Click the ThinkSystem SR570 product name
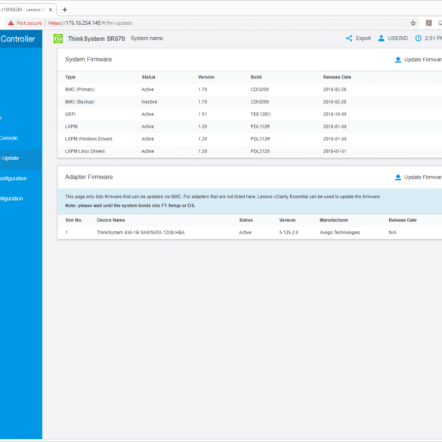The width and height of the screenshot is (442, 442). 96,39
